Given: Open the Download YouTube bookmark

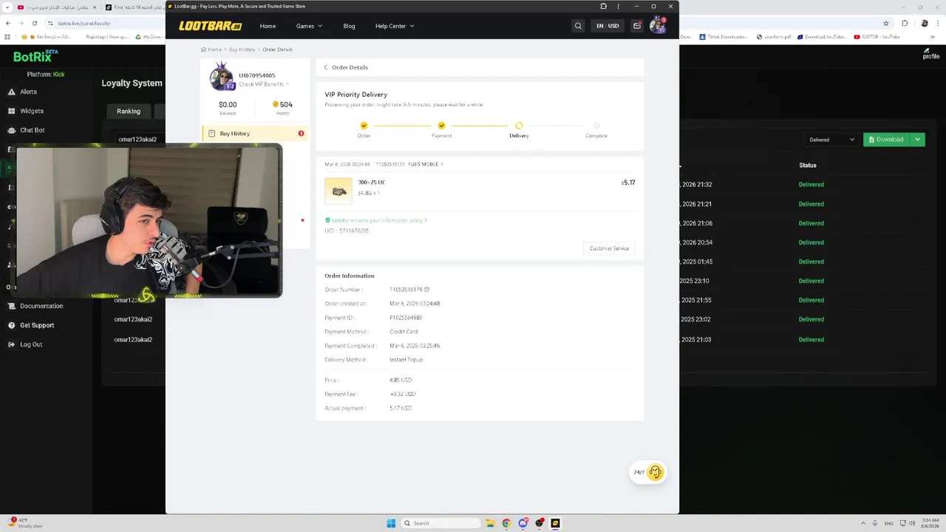Looking at the screenshot, I should (x=822, y=36).
